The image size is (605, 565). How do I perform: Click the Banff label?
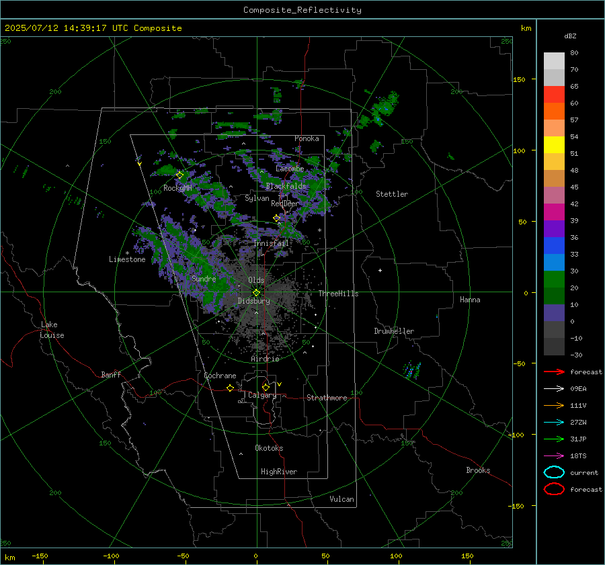click(111, 375)
